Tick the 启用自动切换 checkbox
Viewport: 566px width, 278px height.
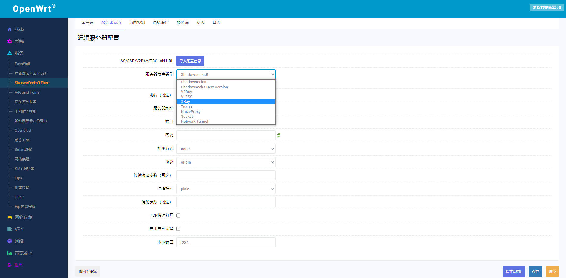coord(179,229)
